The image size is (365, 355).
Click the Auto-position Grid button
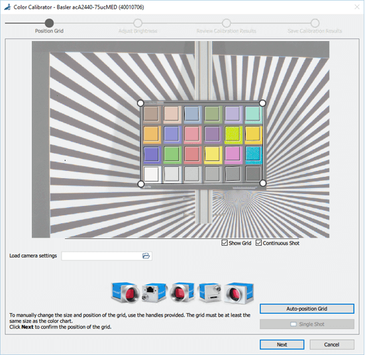click(x=307, y=309)
